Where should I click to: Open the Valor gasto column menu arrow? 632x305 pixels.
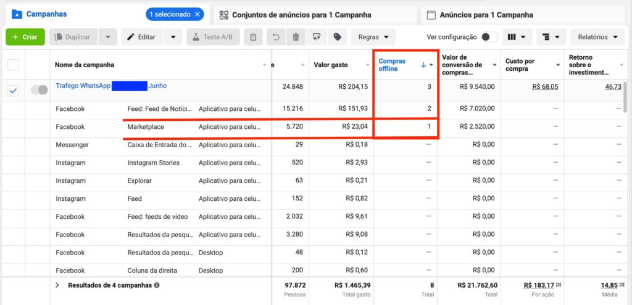(x=368, y=65)
